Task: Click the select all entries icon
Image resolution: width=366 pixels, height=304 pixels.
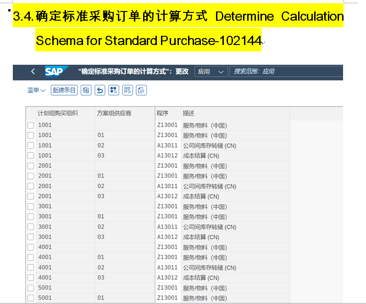Action: click(x=114, y=90)
